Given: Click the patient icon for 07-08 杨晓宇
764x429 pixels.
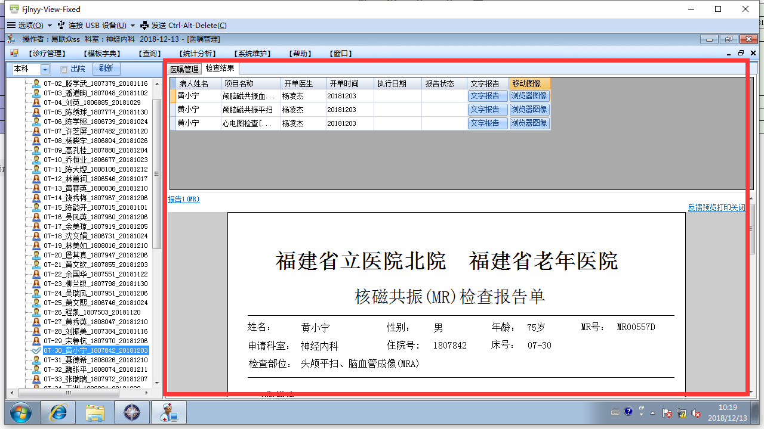Looking at the screenshot, I should [x=36, y=141].
